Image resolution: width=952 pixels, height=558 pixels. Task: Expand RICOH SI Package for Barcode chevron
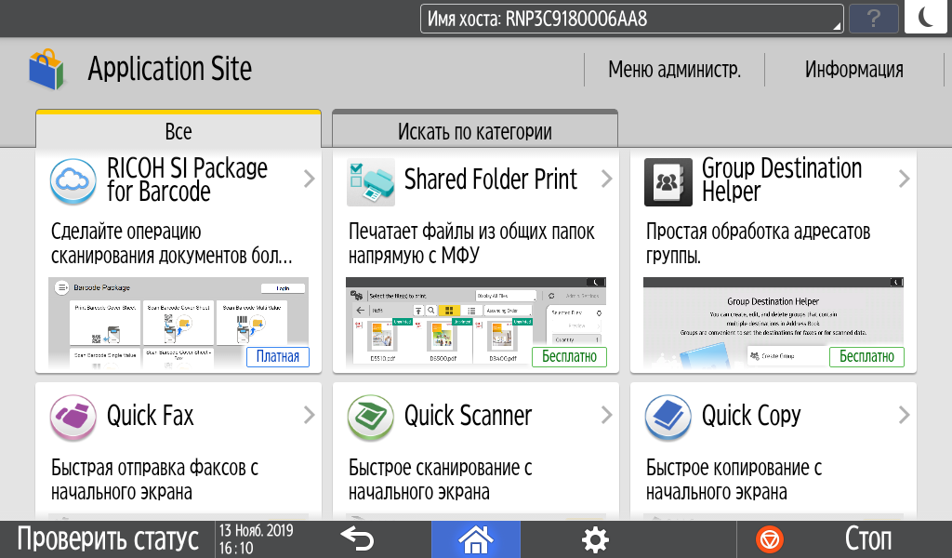[309, 179]
